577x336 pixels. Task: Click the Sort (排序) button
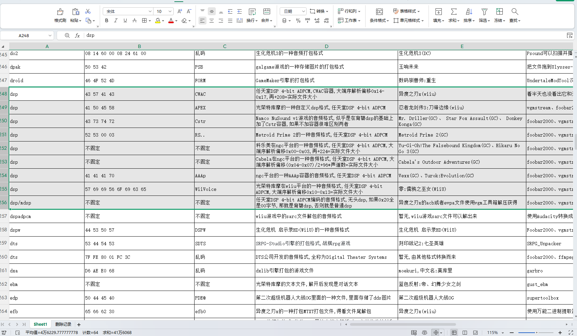pyautogui.click(x=469, y=15)
